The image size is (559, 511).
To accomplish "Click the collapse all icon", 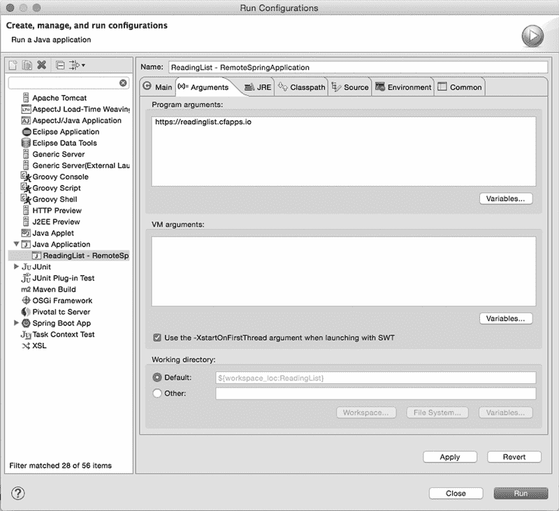I will tap(60, 66).
